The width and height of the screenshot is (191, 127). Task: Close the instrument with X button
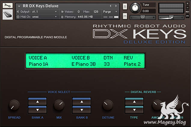188,4
